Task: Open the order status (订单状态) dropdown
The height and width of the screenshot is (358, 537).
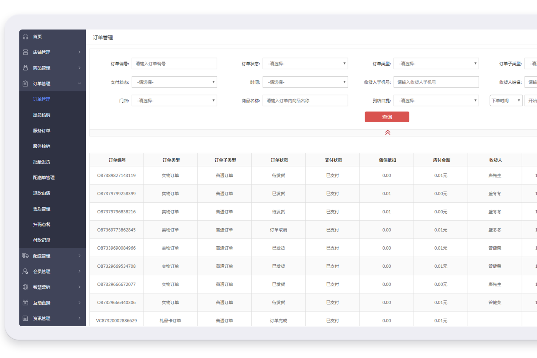Action: (305, 64)
